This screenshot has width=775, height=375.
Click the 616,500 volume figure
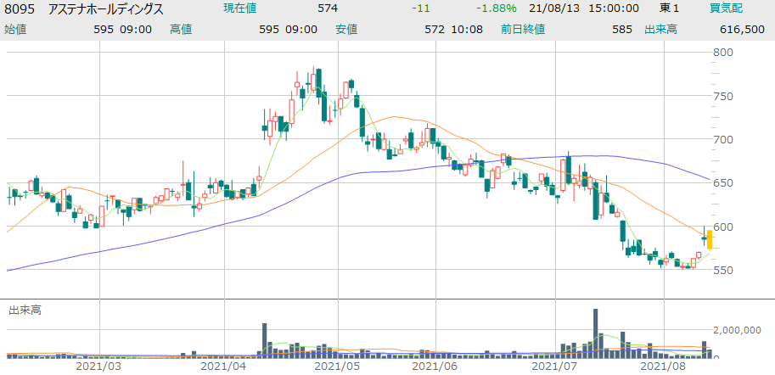[x=742, y=29]
